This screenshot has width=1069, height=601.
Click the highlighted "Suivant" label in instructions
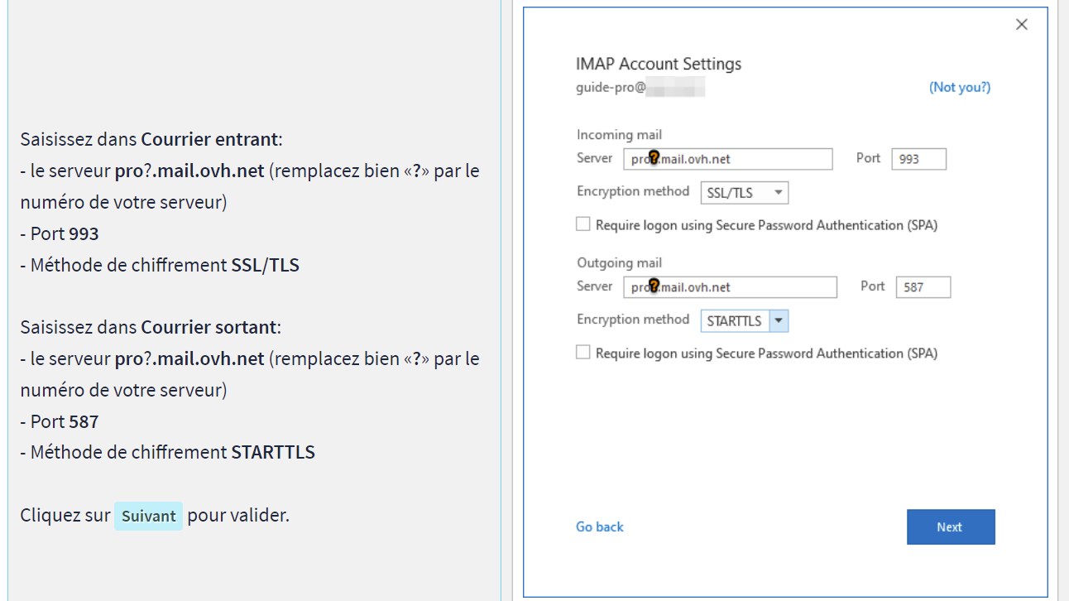pyautogui.click(x=148, y=516)
